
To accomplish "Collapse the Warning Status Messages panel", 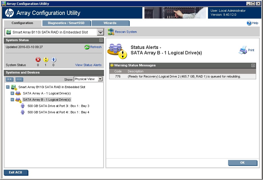I will pos(253,65).
